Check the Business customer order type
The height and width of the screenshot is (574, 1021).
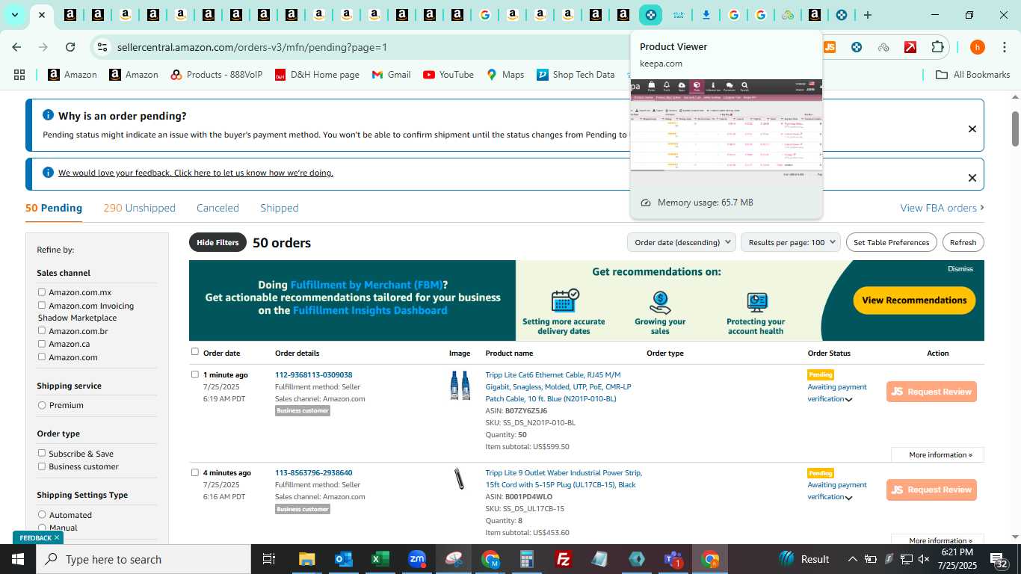click(x=42, y=466)
